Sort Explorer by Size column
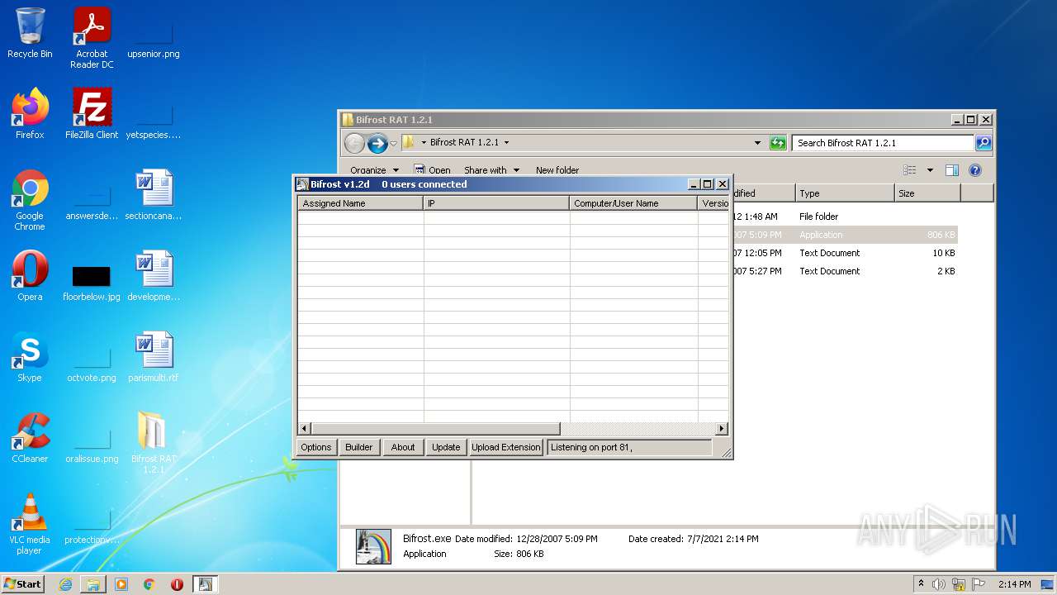 point(927,193)
